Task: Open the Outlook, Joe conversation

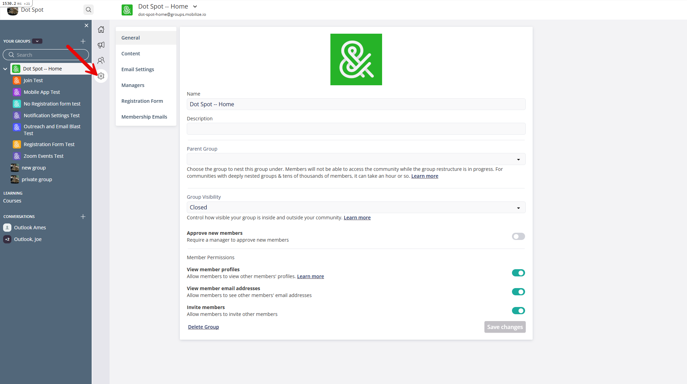Action: [x=28, y=239]
